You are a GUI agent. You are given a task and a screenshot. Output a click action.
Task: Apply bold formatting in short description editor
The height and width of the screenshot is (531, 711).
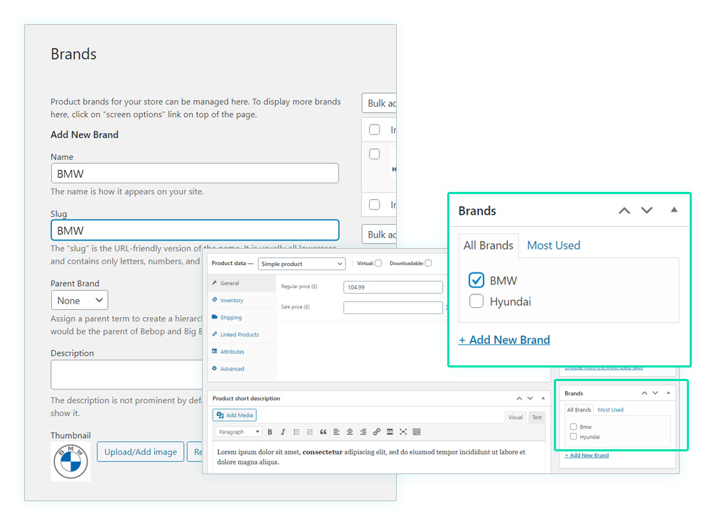point(269,432)
